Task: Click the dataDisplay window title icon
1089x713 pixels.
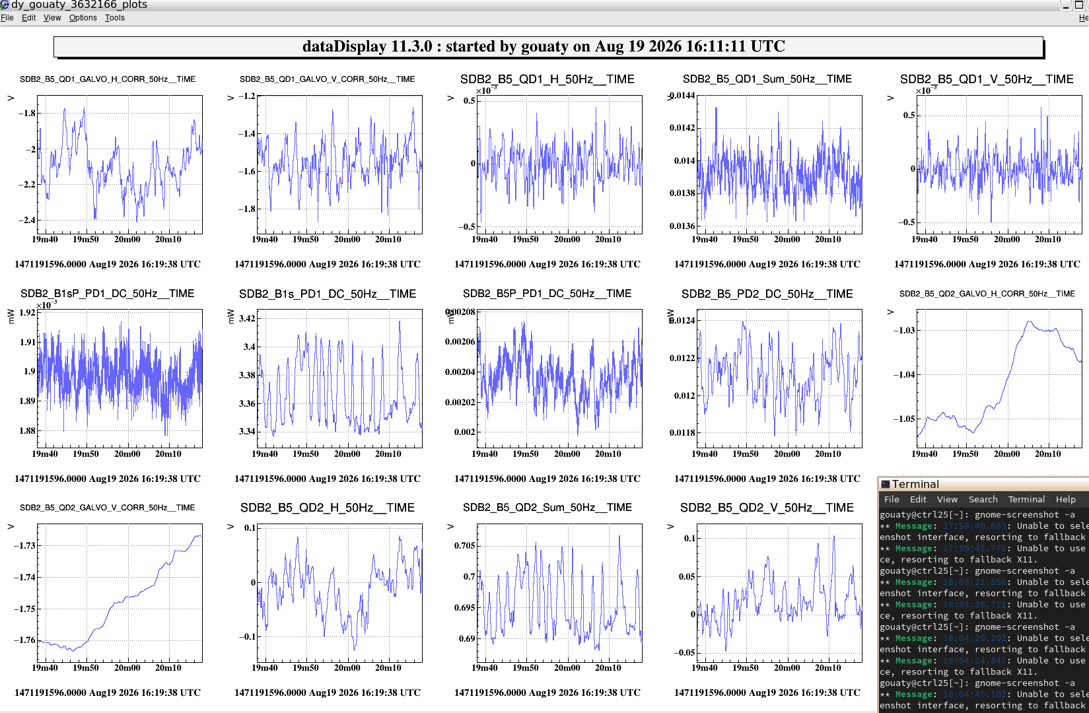Action: [5, 5]
